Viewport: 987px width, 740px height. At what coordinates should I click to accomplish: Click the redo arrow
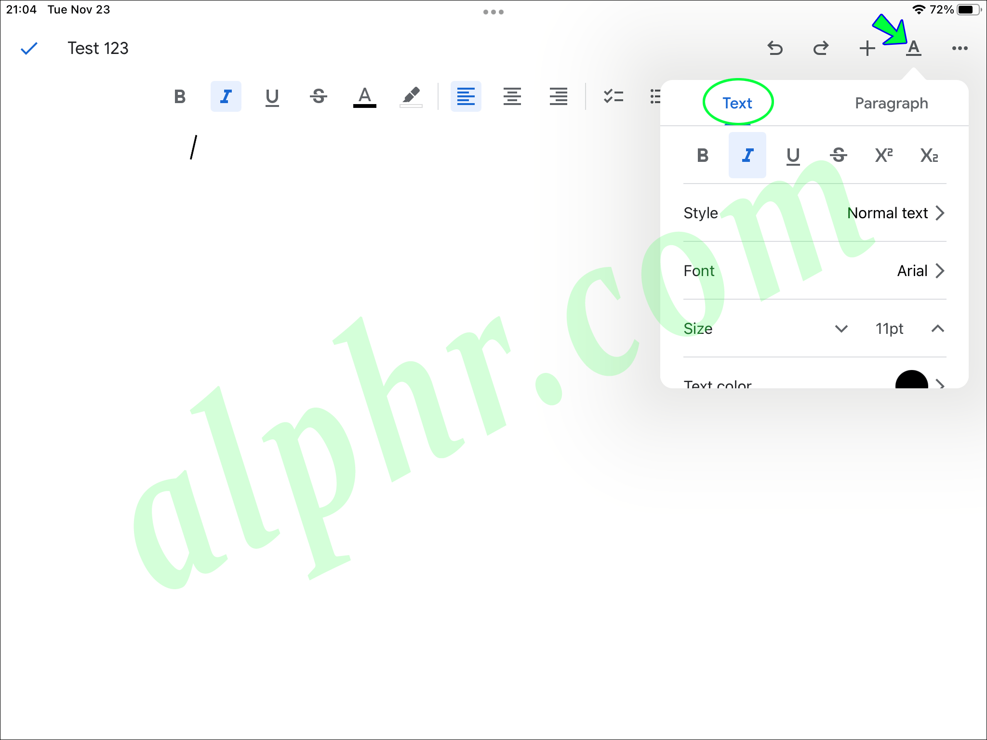click(821, 48)
